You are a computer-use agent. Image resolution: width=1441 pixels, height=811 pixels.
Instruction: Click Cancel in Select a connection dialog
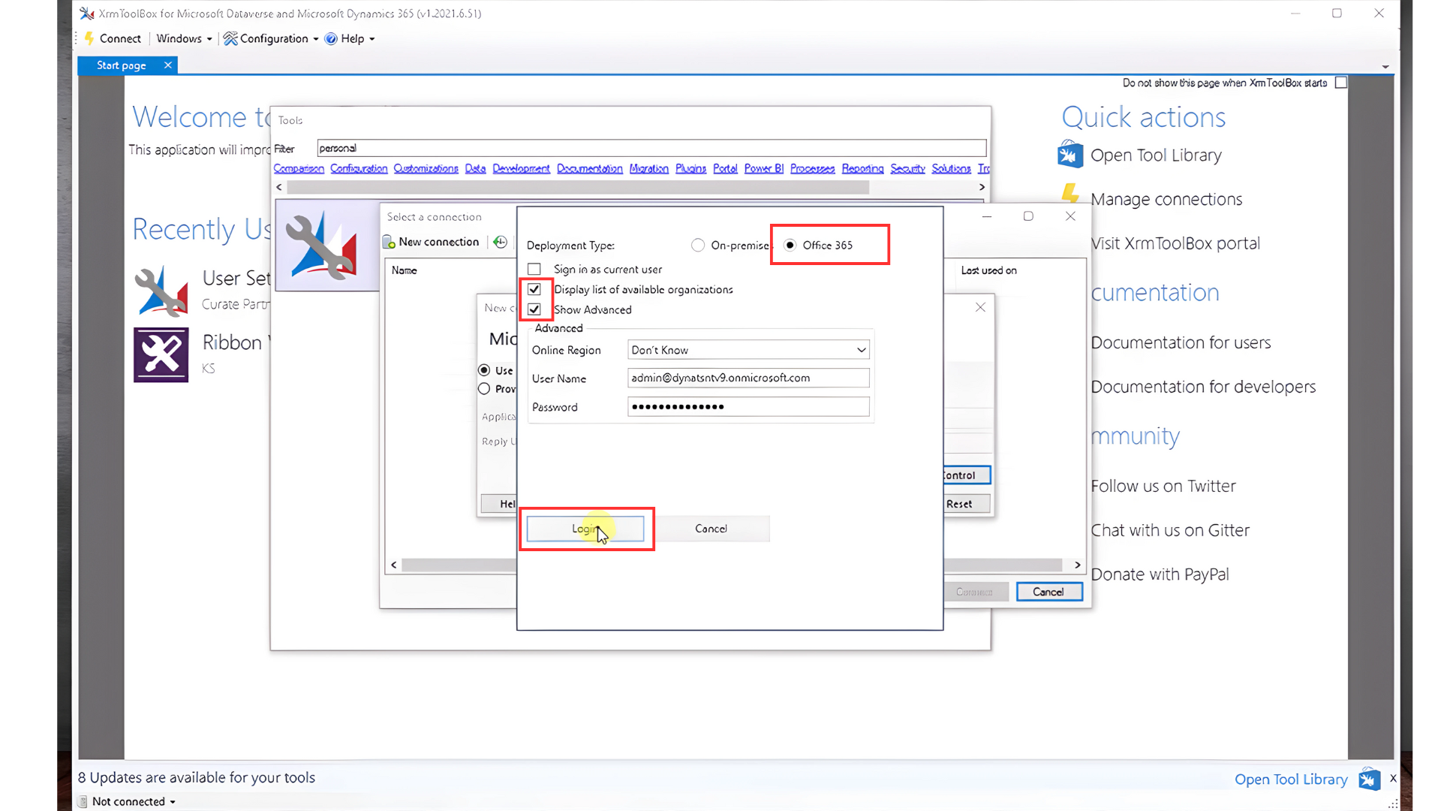pyautogui.click(x=1049, y=592)
